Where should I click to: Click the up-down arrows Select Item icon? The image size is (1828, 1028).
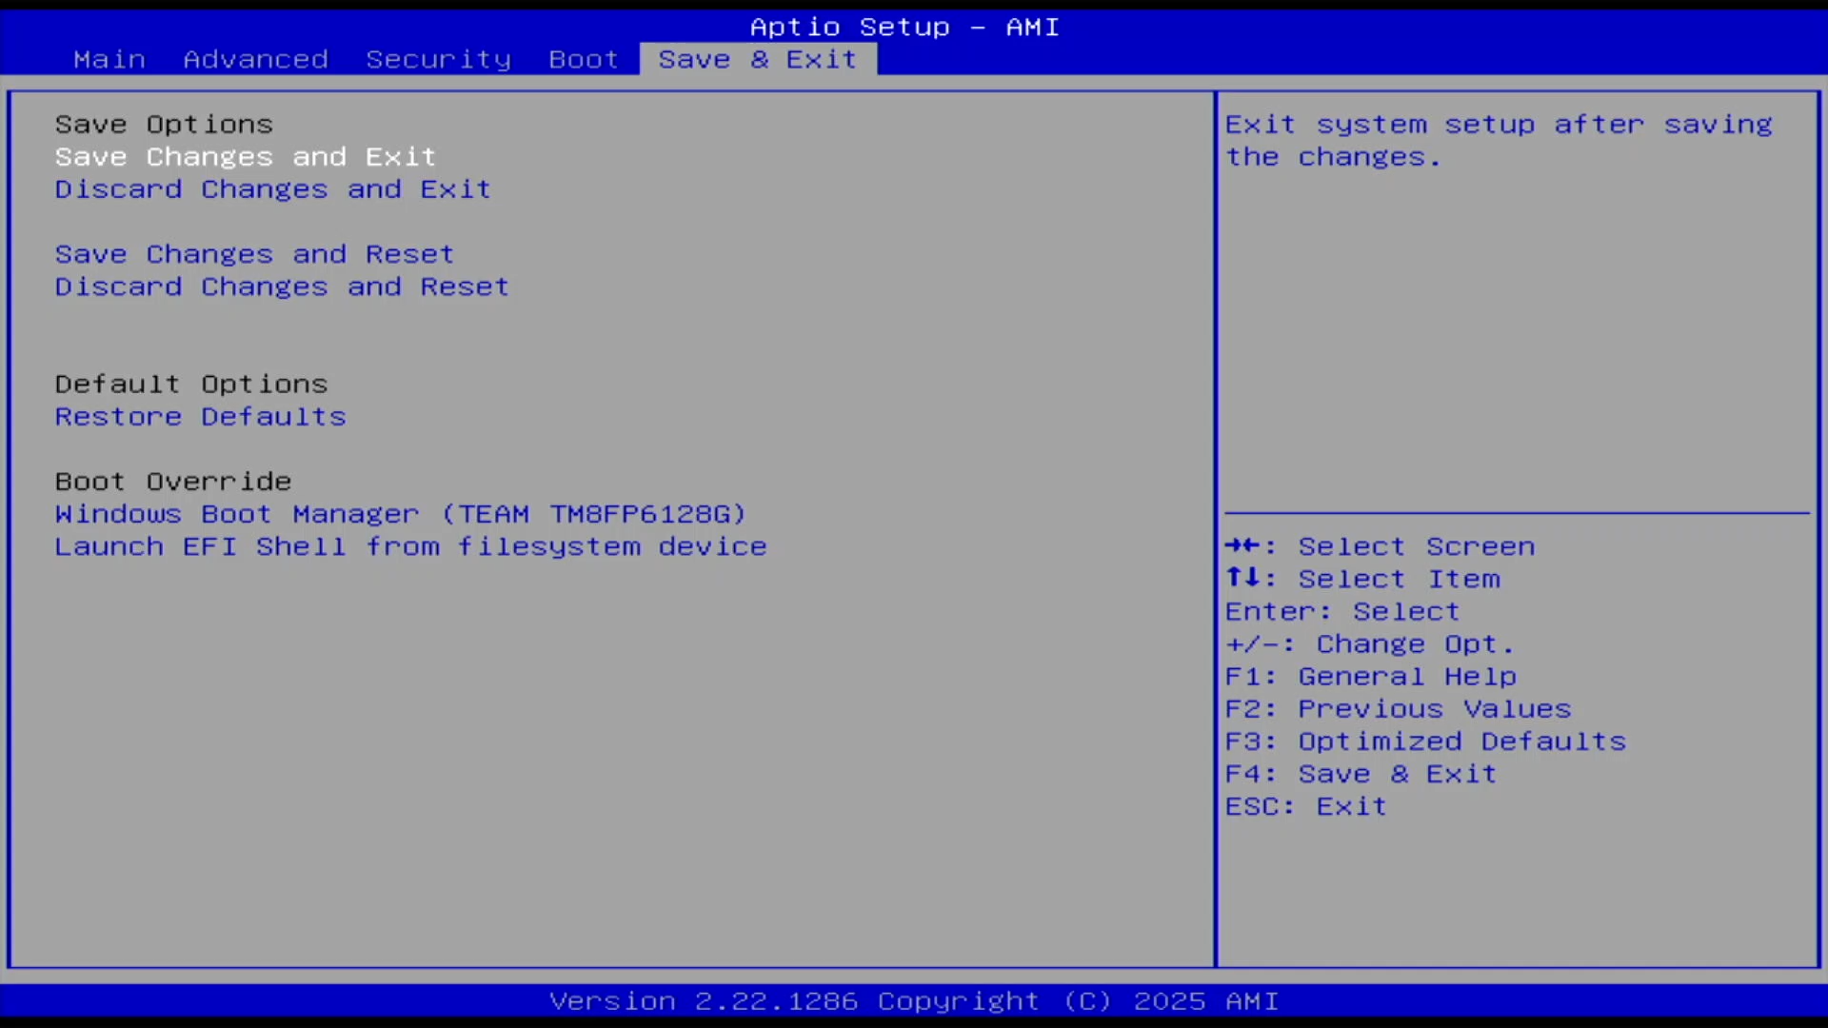[1242, 578]
